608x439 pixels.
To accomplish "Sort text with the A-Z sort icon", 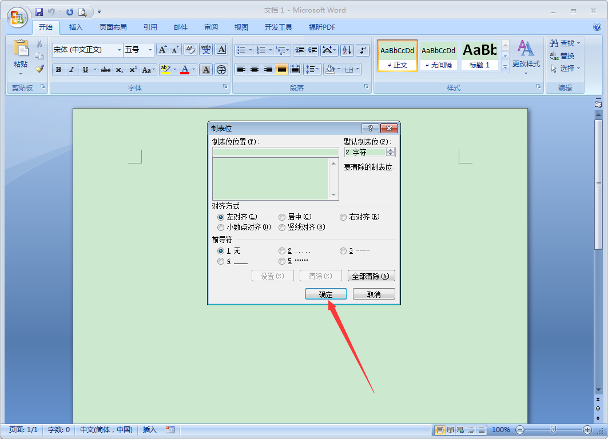I will 347,50.
